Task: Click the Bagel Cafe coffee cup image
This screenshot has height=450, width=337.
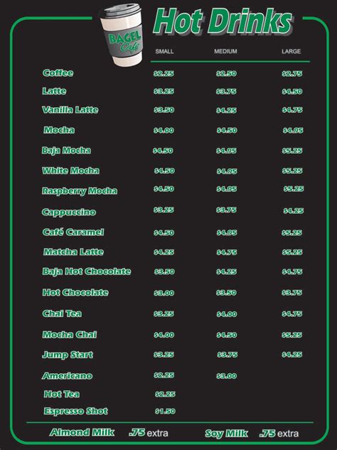Action: (121, 34)
